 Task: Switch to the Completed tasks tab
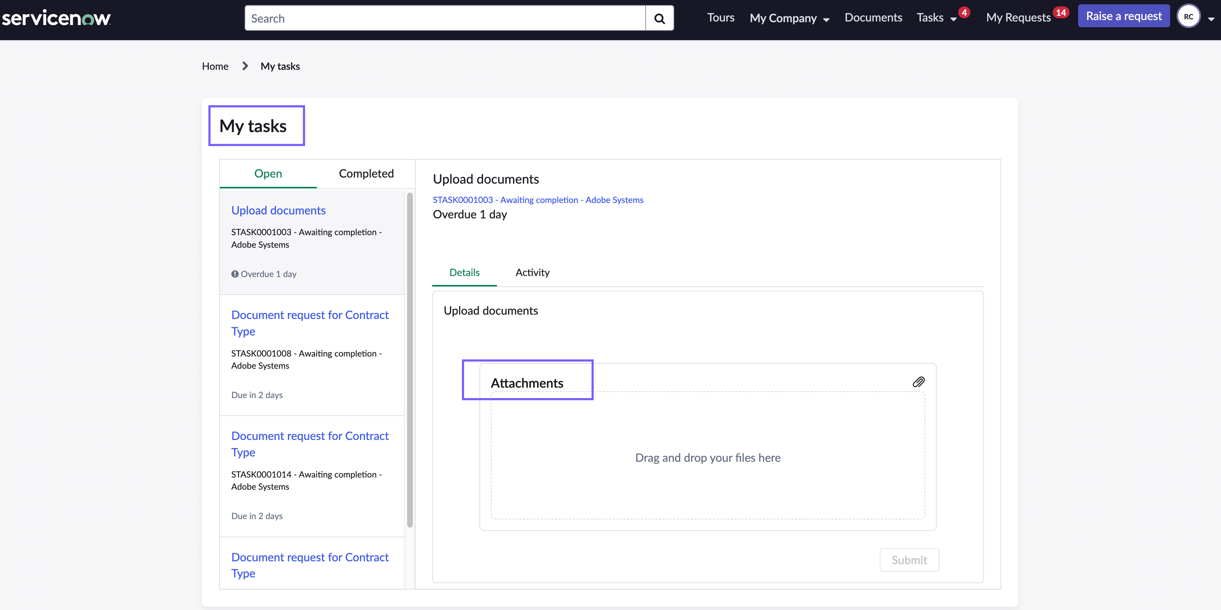click(x=366, y=174)
